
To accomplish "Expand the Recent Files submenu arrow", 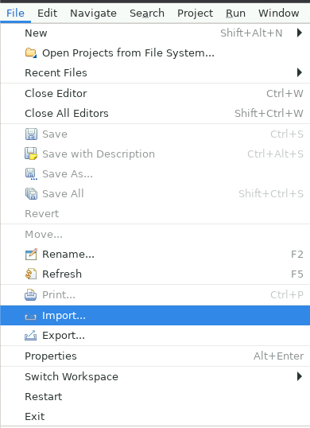I will (300, 72).
